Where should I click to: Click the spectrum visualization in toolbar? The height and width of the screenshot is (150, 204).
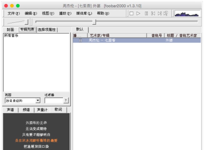[187, 13]
